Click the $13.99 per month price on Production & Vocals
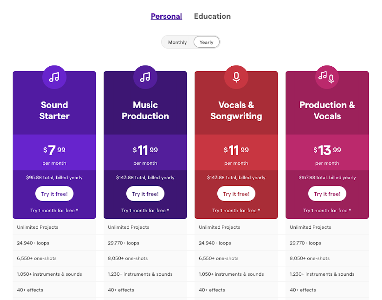The width and height of the screenshot is (382, 300). (327, 150)
